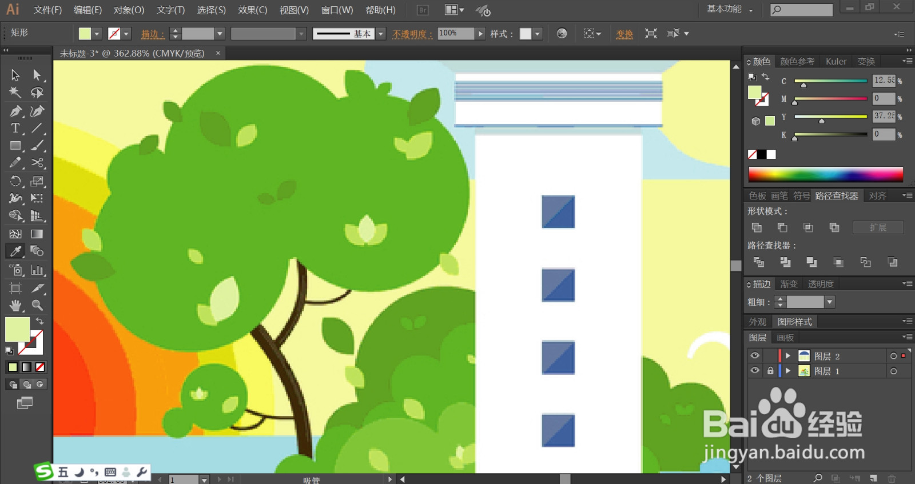The image size is (915, 484).
Task: Click the Create New Layer icon
Action: point(873,478)
